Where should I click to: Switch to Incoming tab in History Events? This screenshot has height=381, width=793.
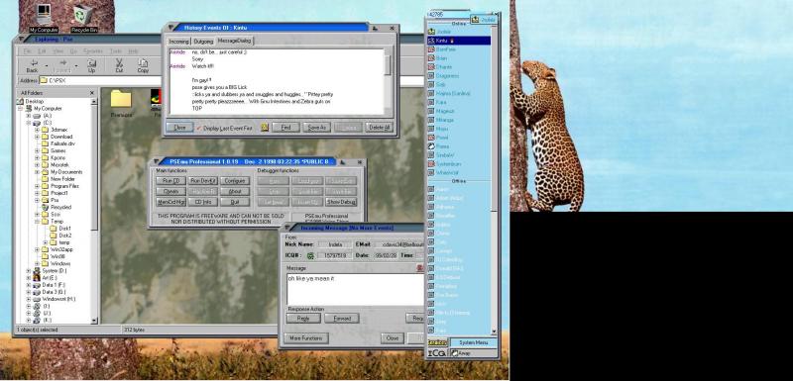coord(178,42)
